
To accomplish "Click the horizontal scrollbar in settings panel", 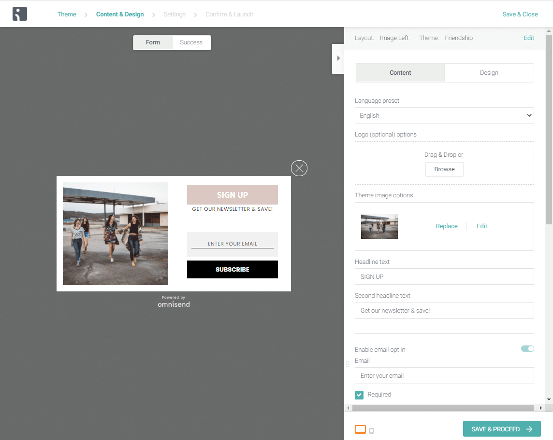I will pyautogui.click(x=443, y=408).
